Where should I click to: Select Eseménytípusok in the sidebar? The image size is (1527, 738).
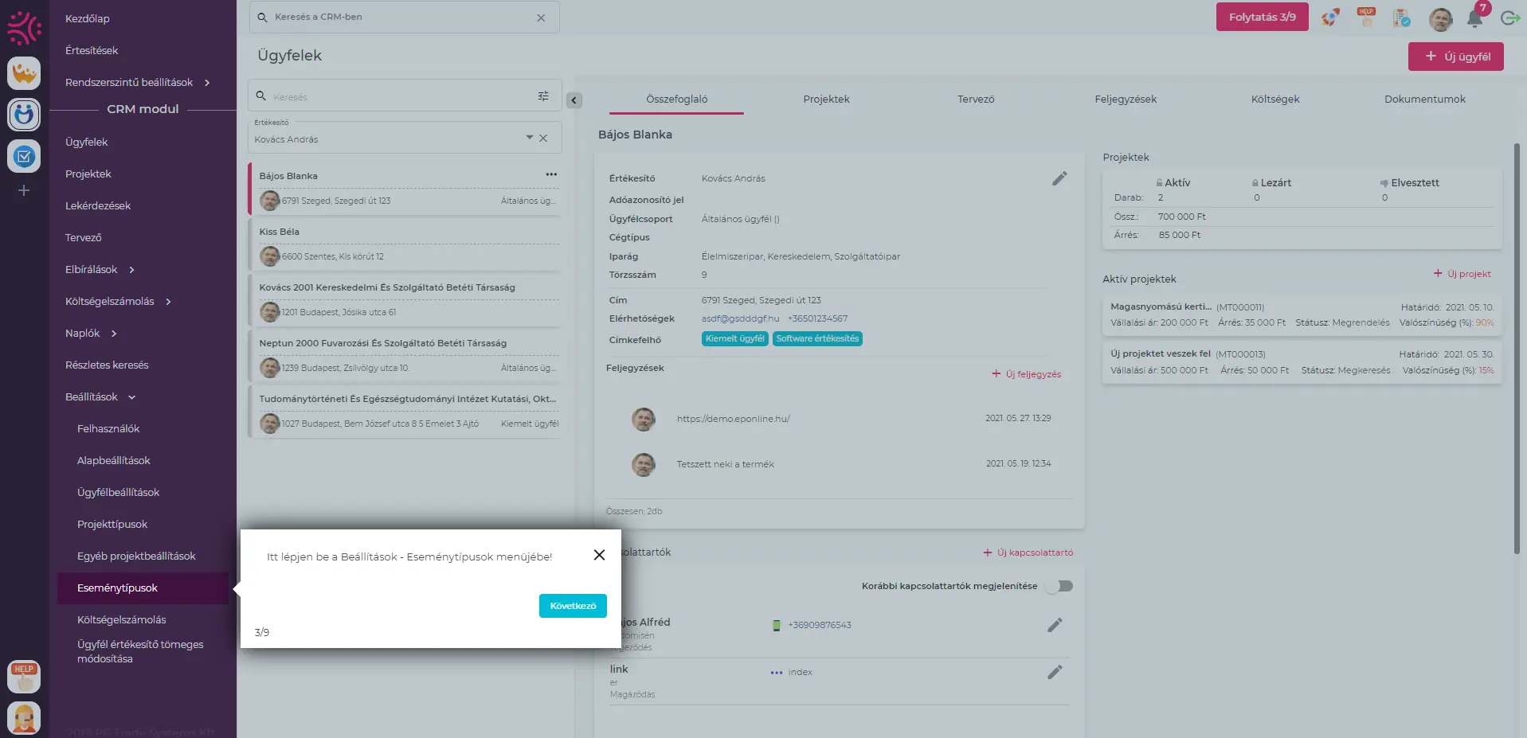[x=118, y=588]
